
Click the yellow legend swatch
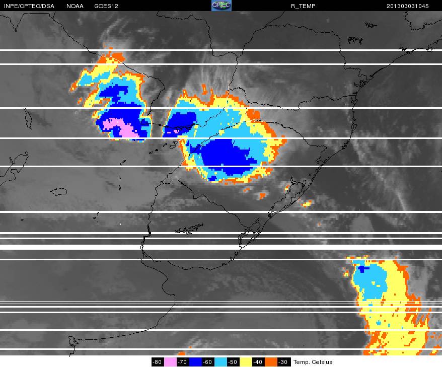pyautogui.click(x=246, y=362)
